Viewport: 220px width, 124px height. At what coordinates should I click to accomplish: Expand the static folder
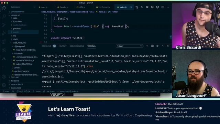point(15,39)
